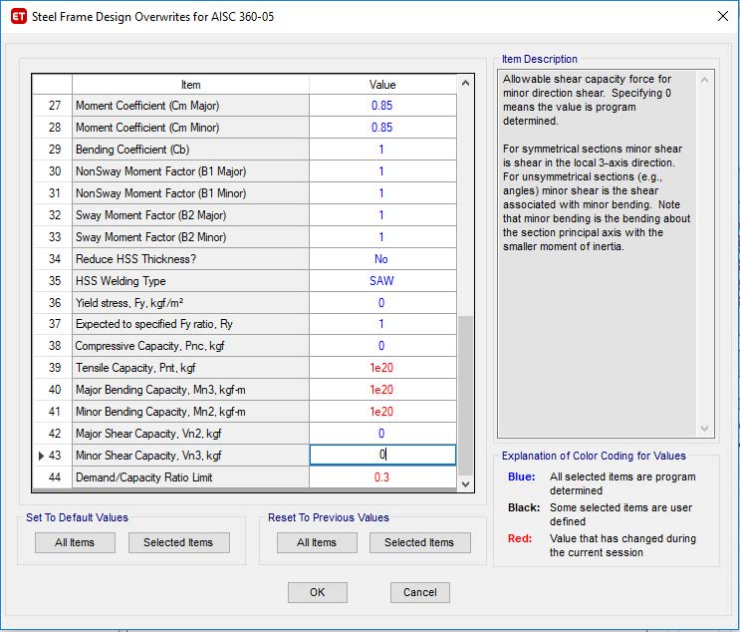Open Reduce HSS Thickness value 'No'

[x=382, y=259]
